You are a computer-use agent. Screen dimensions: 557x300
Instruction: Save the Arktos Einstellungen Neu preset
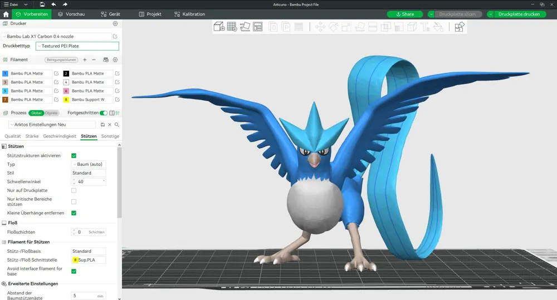coord(102,125)
